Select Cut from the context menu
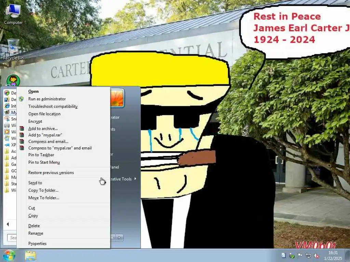The width and height of the screenshot is (350, 262). (63, 208)
